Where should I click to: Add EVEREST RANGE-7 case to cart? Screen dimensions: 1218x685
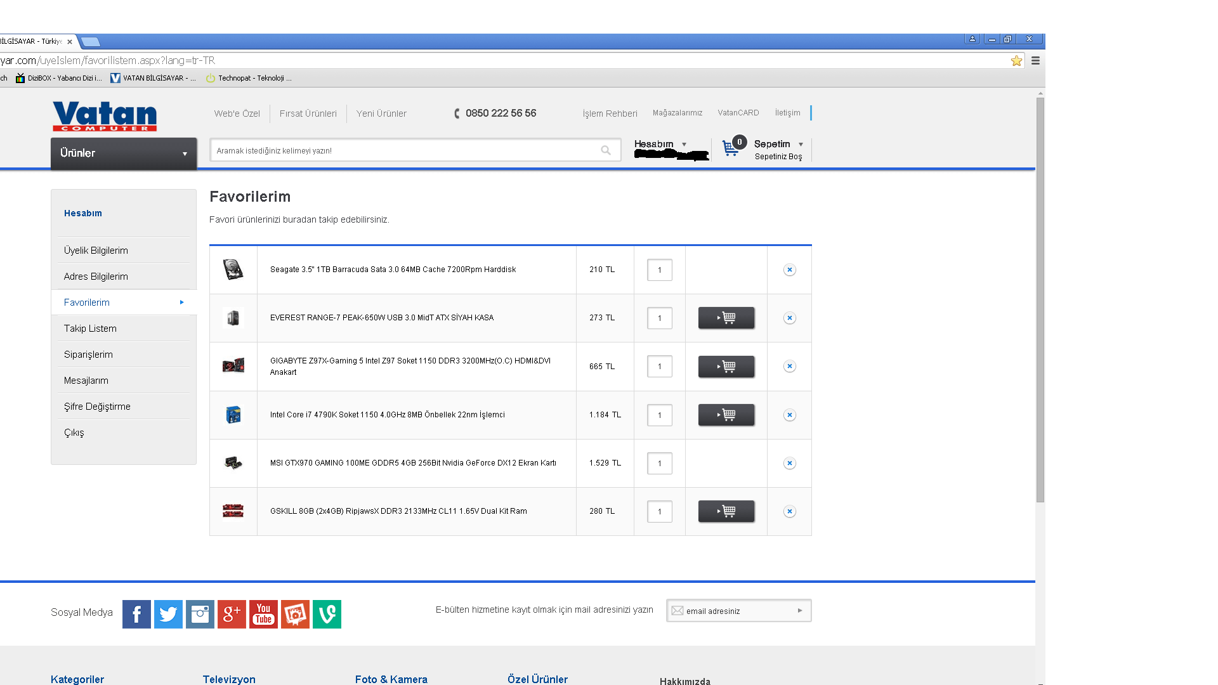point(726,318)
